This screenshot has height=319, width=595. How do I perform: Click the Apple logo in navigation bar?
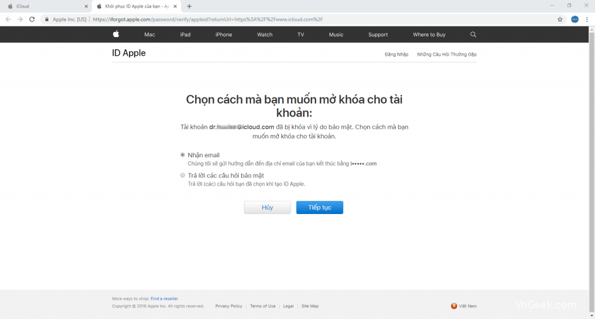[x=116, y=34]
